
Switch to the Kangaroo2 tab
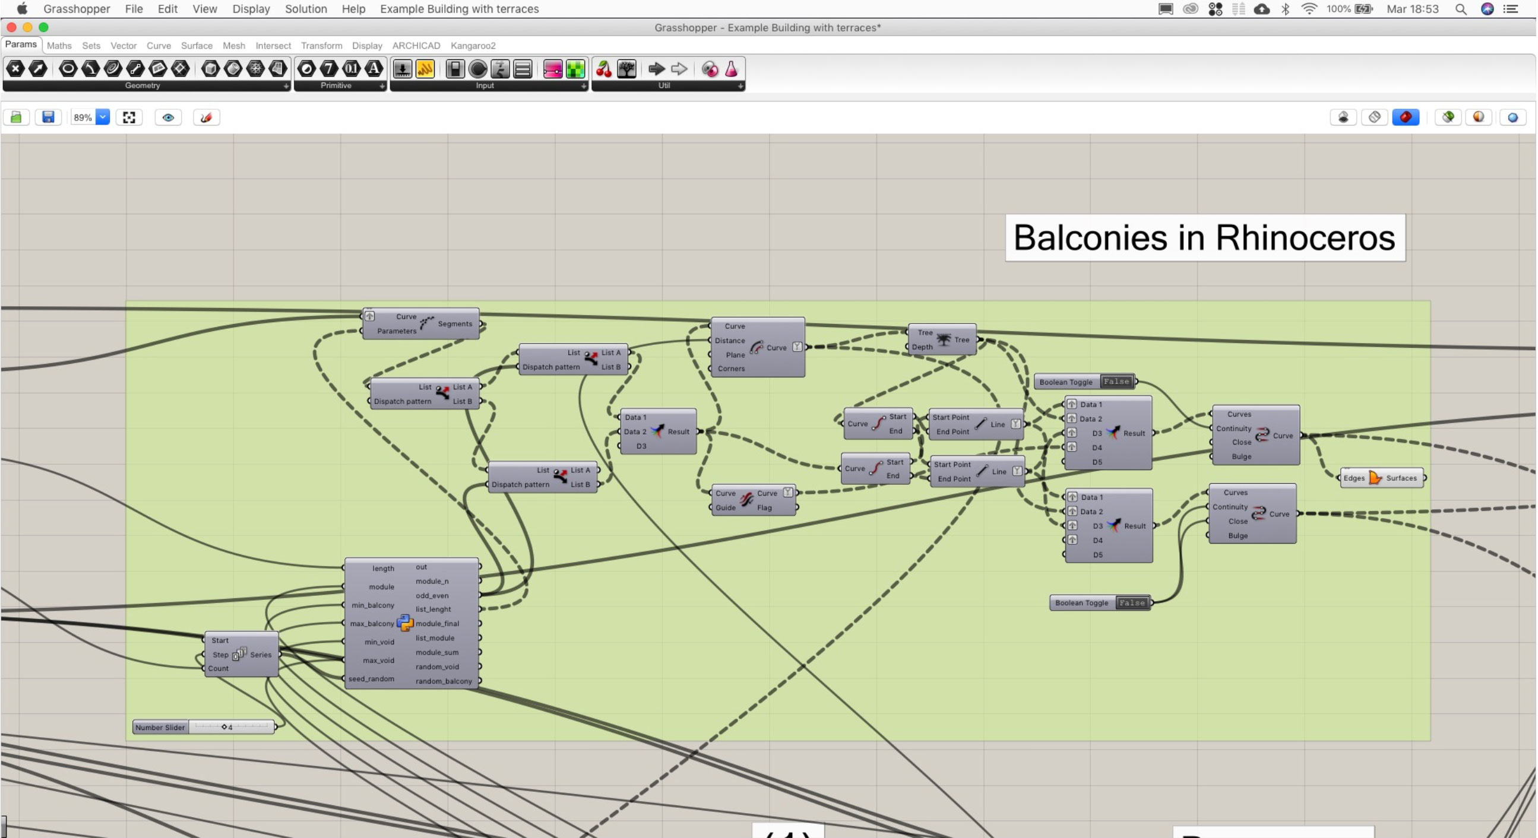(x=472, y=45)
